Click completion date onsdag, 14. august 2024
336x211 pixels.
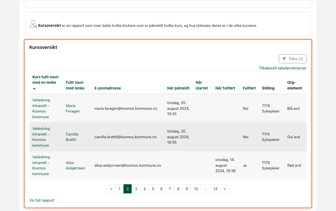[x=225, y=165]
